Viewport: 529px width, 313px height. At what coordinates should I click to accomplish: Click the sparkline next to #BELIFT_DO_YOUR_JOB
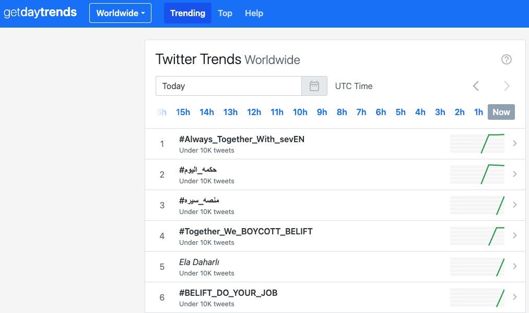point(477,297)
